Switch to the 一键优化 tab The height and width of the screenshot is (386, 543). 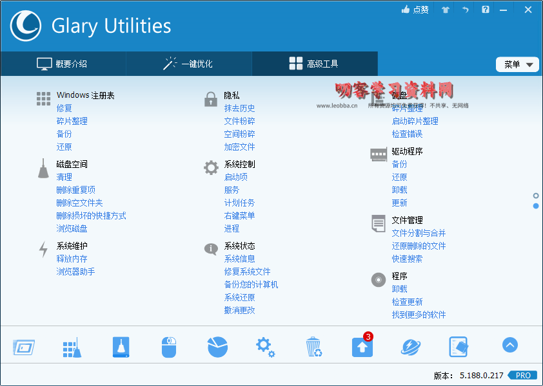point(188,64)
